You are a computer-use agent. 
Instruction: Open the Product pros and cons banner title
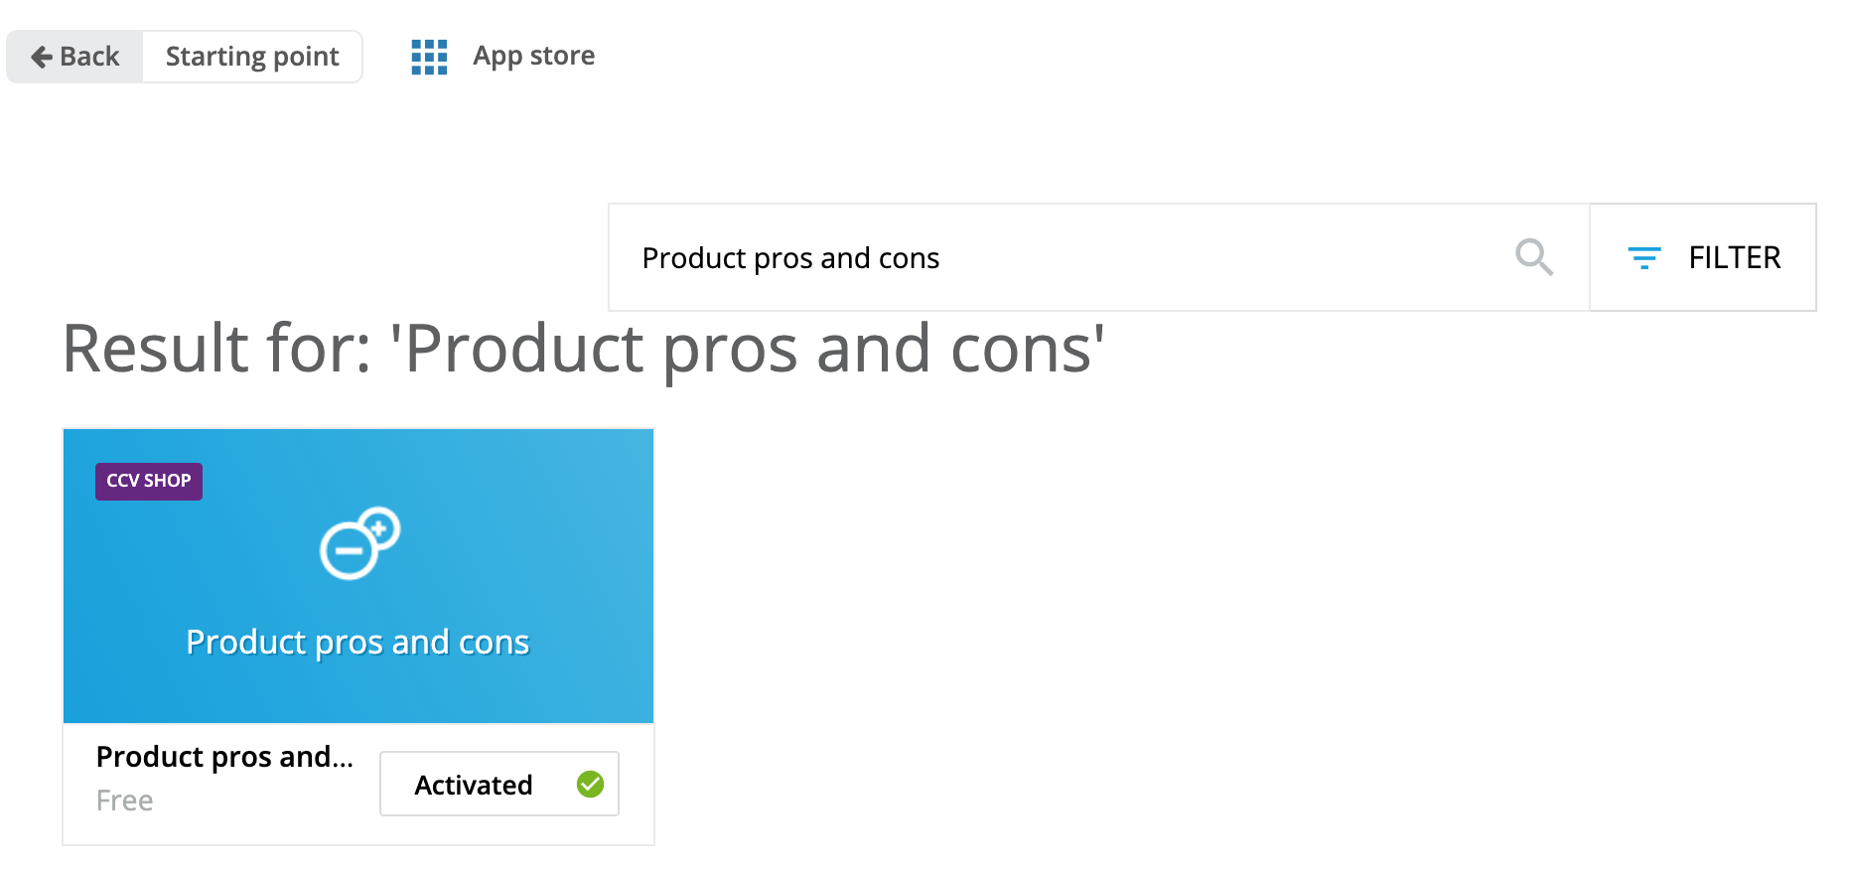[x=357, y=643]
